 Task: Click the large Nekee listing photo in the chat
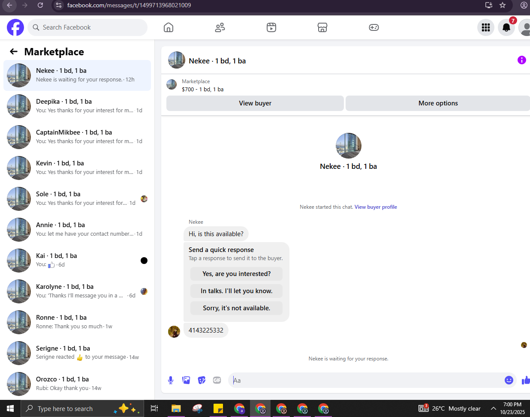click(x=349, y=146)
